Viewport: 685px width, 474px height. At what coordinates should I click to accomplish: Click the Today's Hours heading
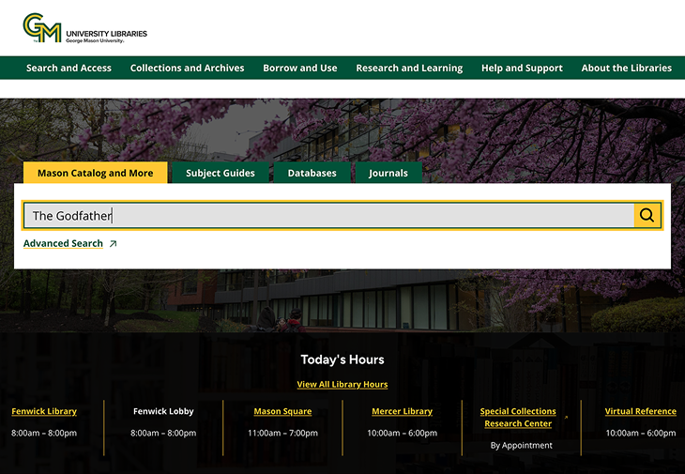tap(342, 359)
